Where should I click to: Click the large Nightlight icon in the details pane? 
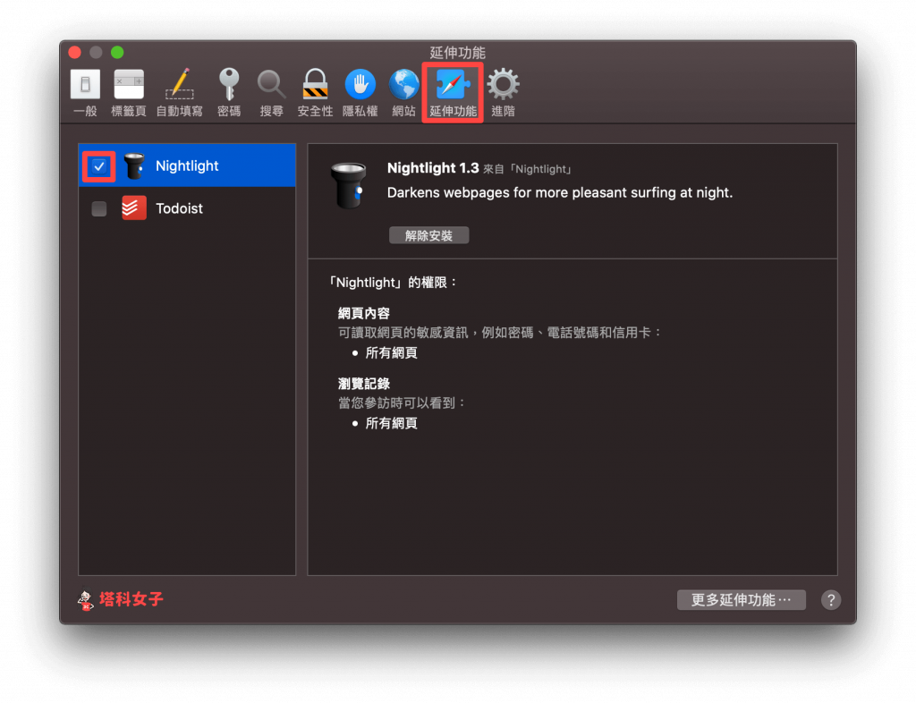pos(348,185)
